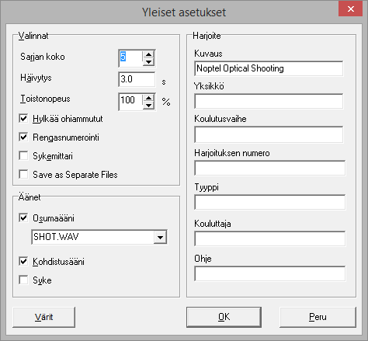Open Värit color settings
Image resolution: width=368 pixels, height=341 pixels.
pos(44,317)
